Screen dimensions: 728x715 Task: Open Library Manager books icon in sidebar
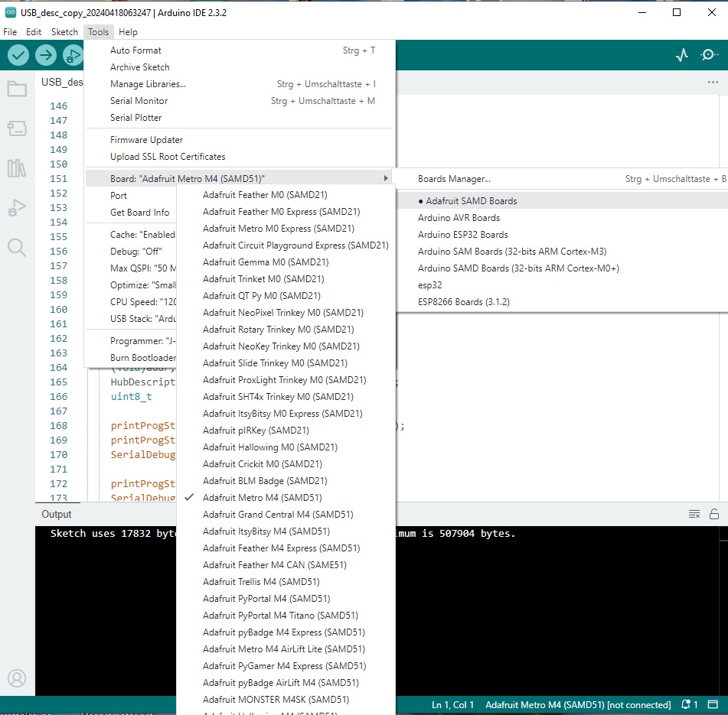coord(17,168)
